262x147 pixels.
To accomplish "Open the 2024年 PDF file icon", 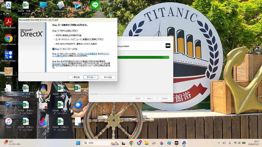I will (43, 107).
